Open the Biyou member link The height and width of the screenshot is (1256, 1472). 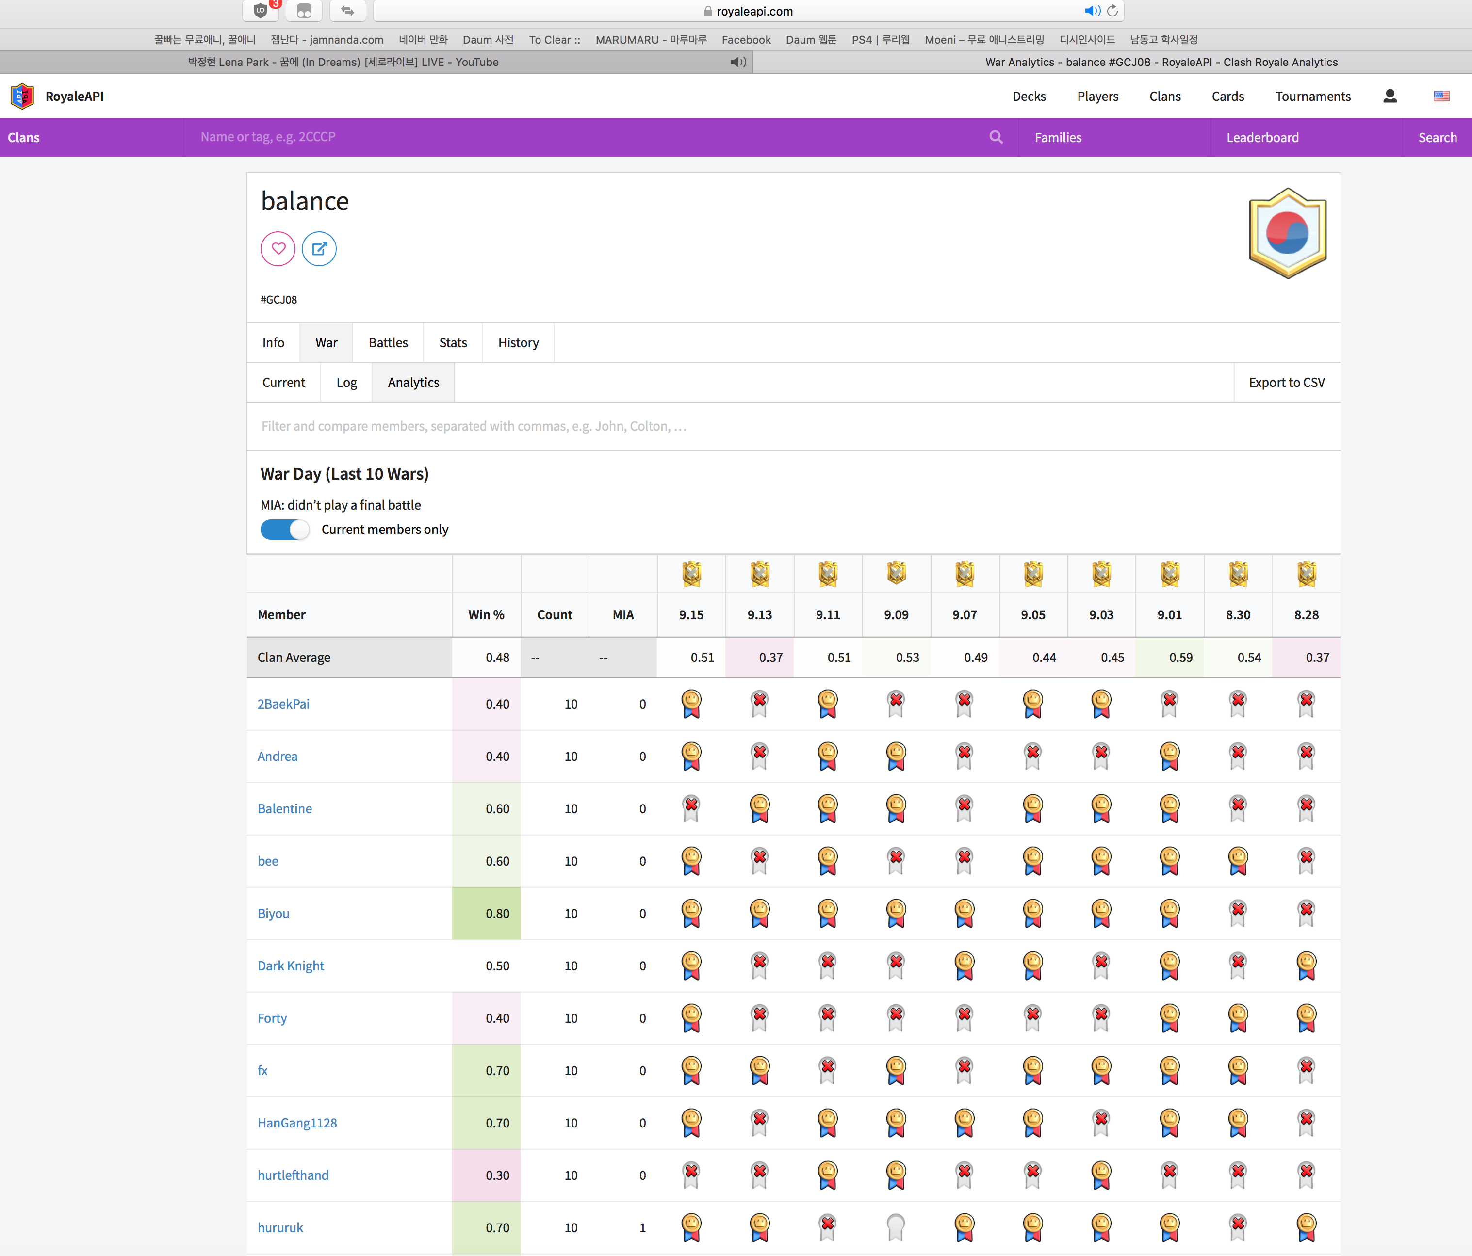tap(274, 913)
